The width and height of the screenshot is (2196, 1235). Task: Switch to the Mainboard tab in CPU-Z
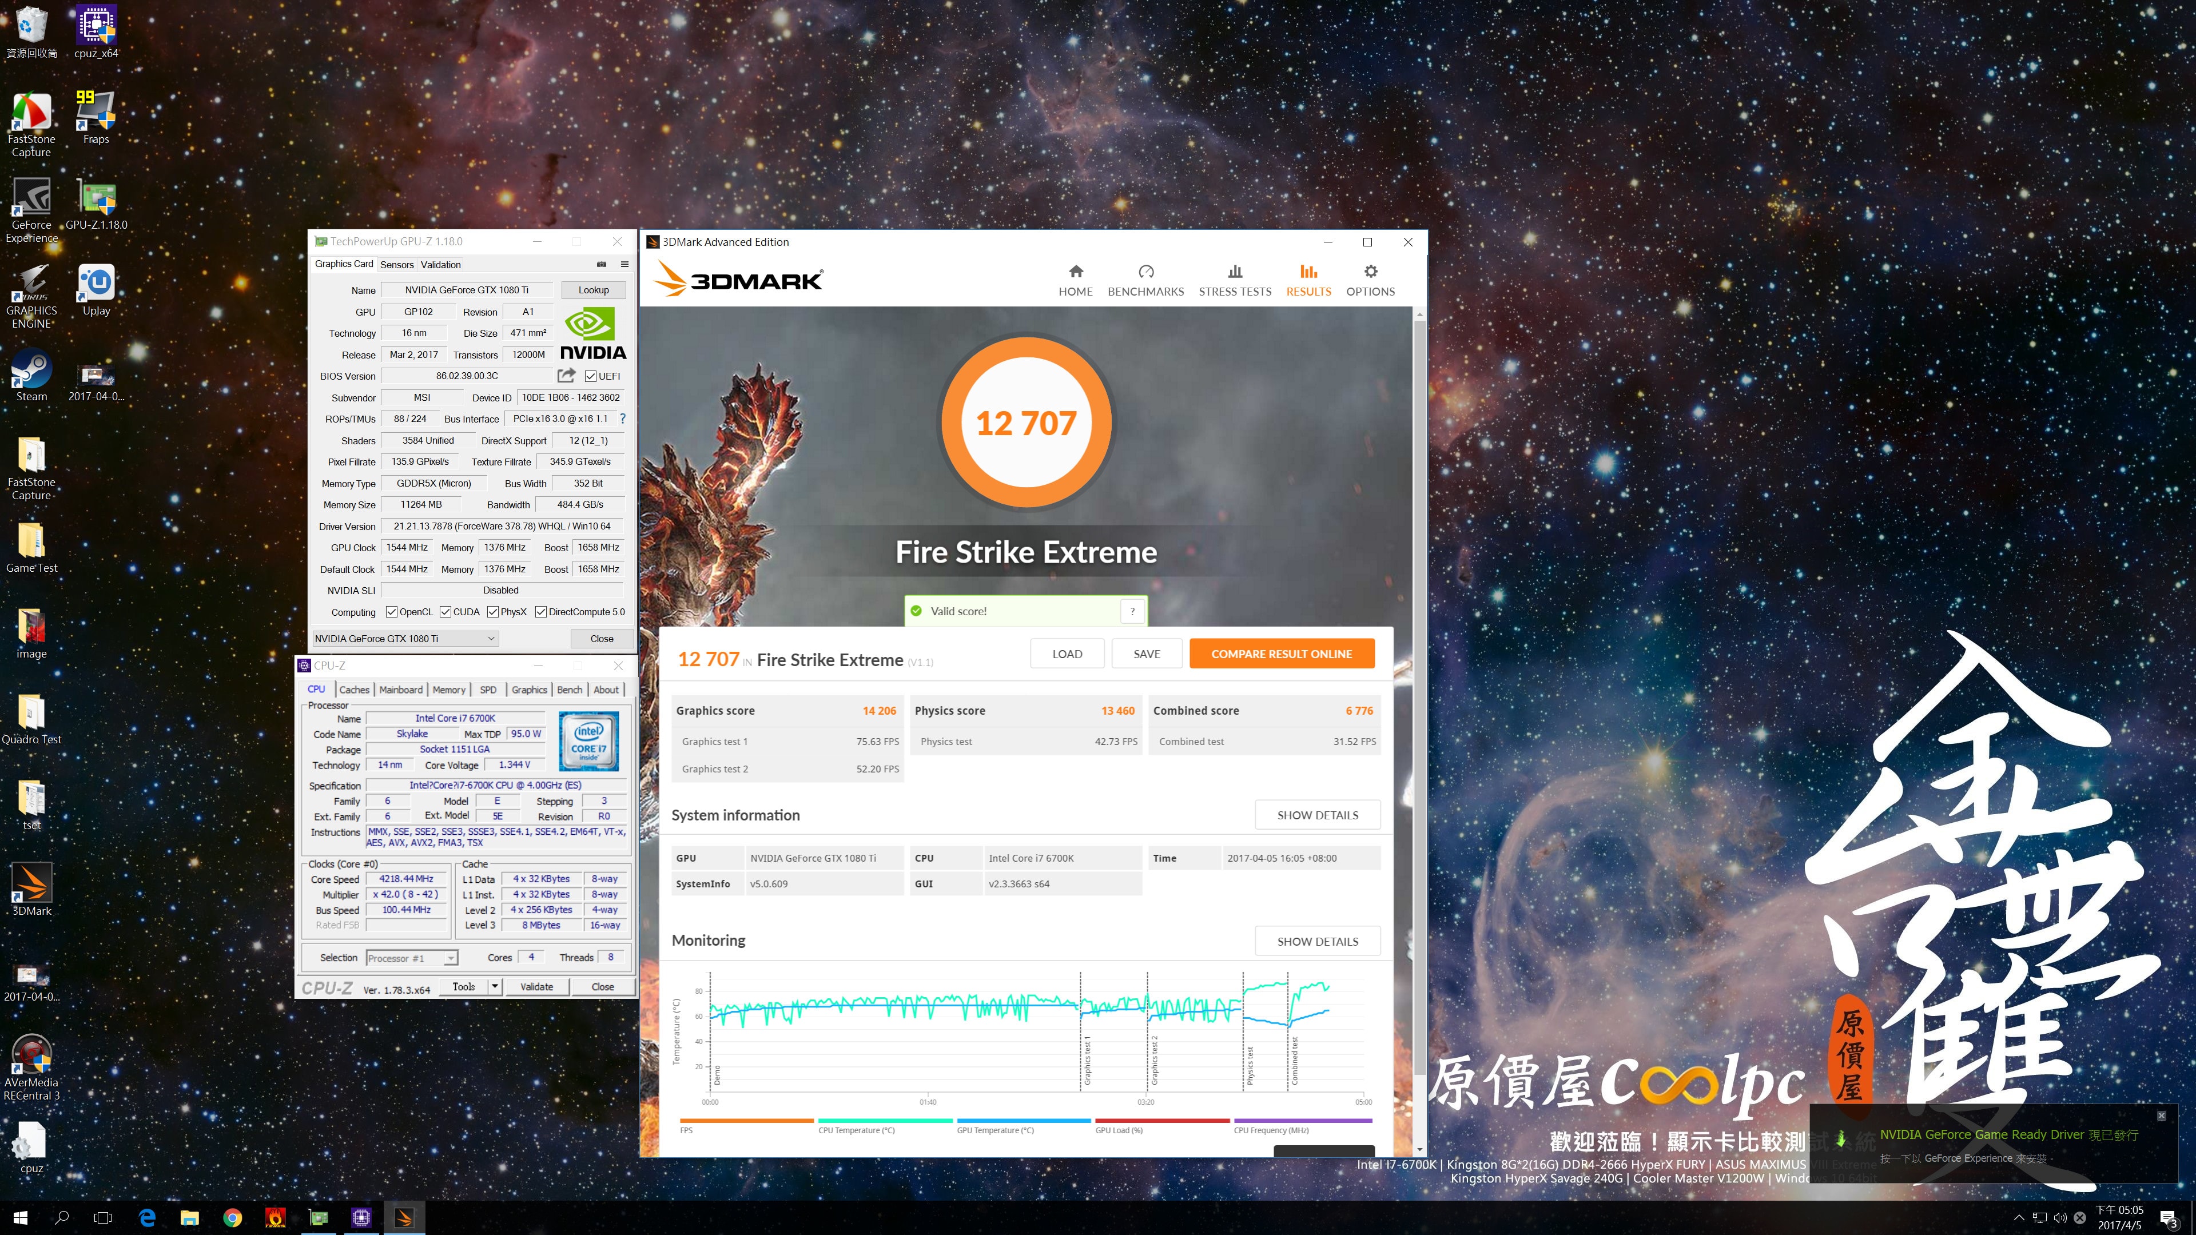tap(401, 690)
